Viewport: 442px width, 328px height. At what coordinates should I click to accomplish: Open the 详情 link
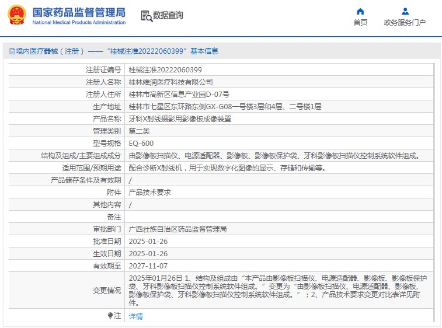[x=135, y=316]
